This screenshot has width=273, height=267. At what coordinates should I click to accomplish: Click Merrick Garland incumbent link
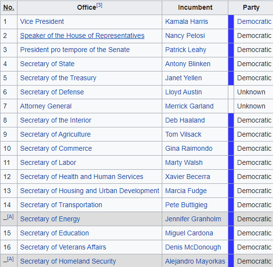[x=189, y=107]
